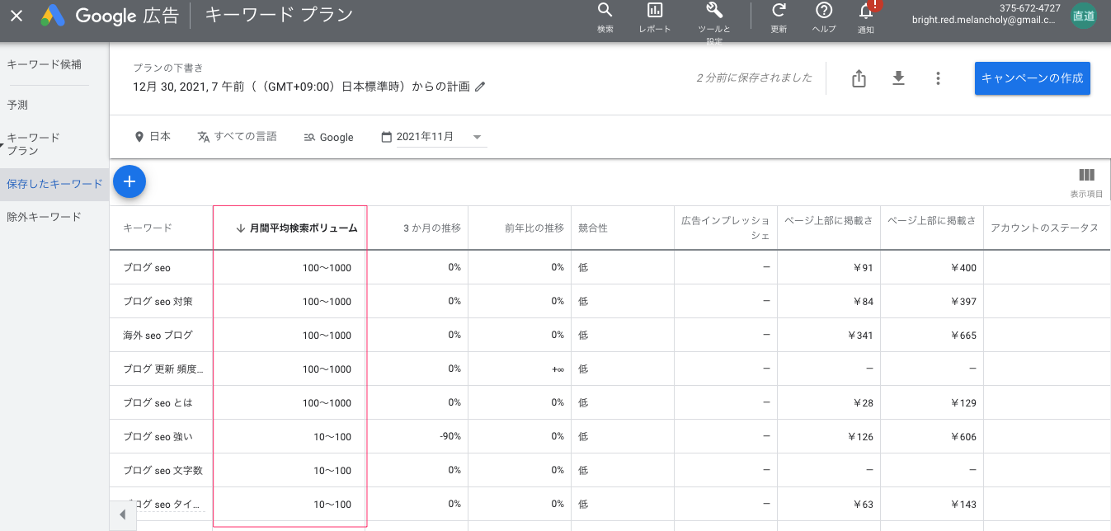
Task: Click the -90% trend value
Action: point(450,437)
